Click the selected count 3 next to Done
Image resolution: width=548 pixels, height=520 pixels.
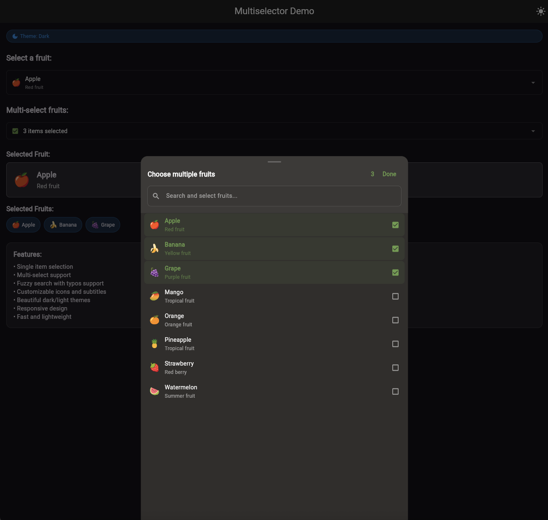click(x=372, y=174)
